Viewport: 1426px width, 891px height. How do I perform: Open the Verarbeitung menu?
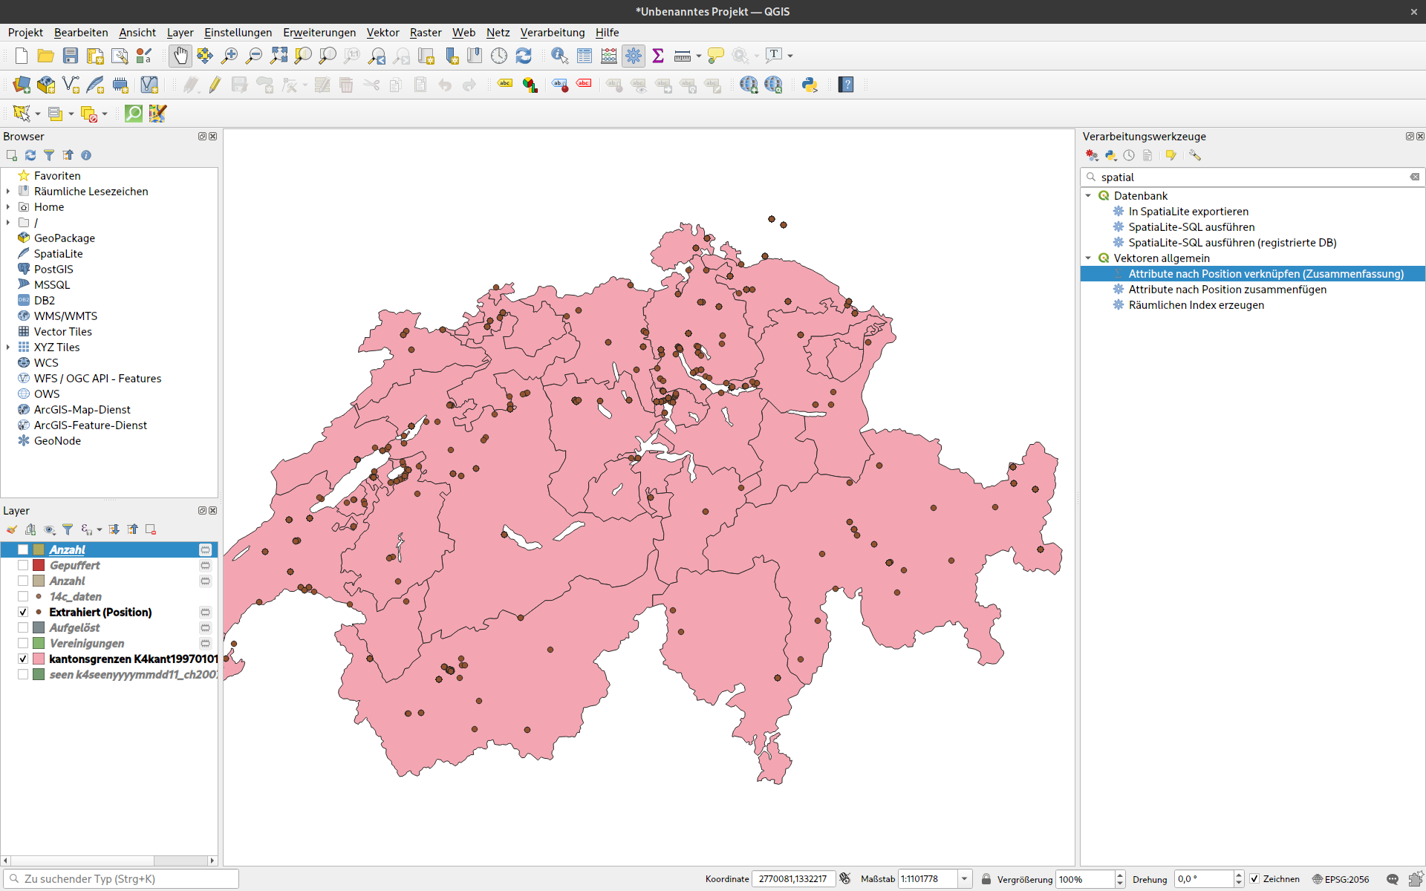point(552,33)
